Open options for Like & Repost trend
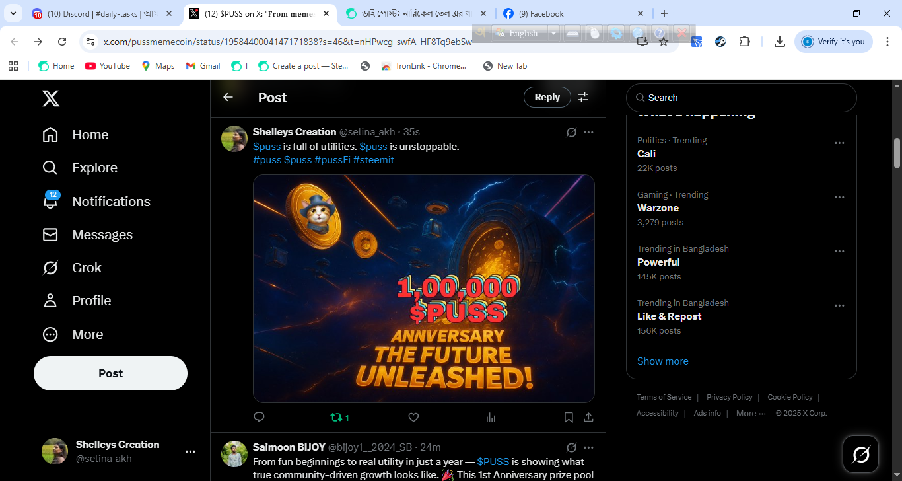This screenshot has width=902, height=481. tap(839, 305)
